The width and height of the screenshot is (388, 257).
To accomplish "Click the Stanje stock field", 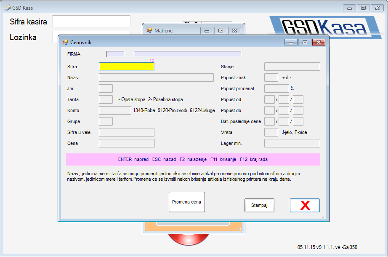I will point(292,67).
